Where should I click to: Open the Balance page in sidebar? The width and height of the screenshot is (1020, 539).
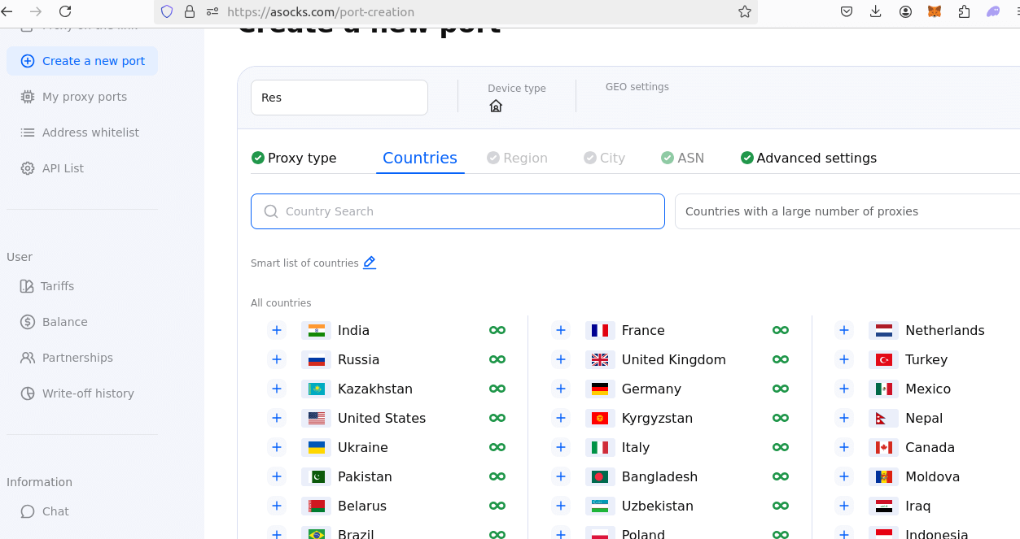click(x=64, y=322)
